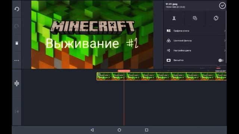
Task: Undo the last edit
Action: coord(17,9)
